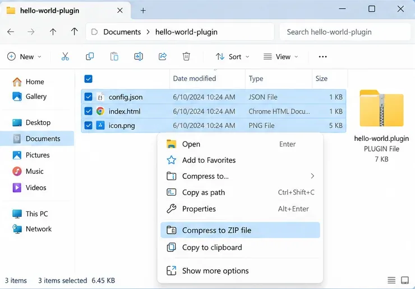Image resolution: width=415 pixels, height=289 pixels.
Task: Choose Copy to clipboard
Action: click(240, 247)
